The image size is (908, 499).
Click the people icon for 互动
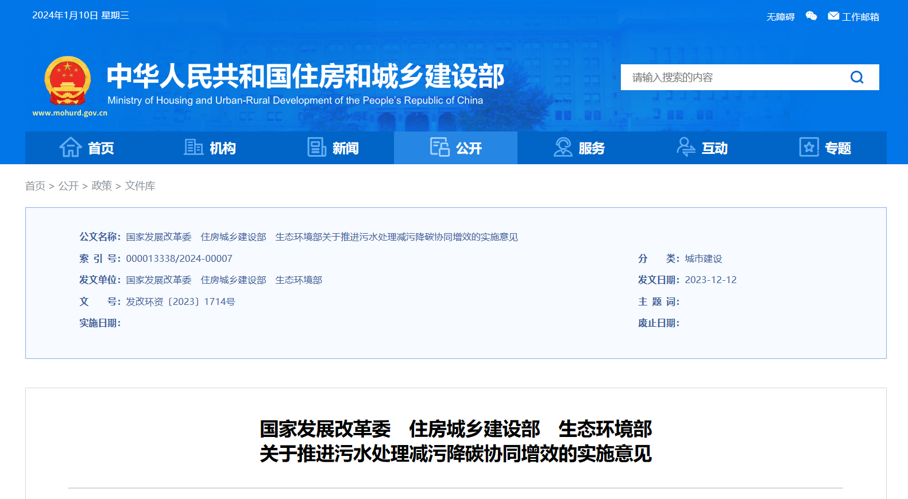tap(686, 148)
